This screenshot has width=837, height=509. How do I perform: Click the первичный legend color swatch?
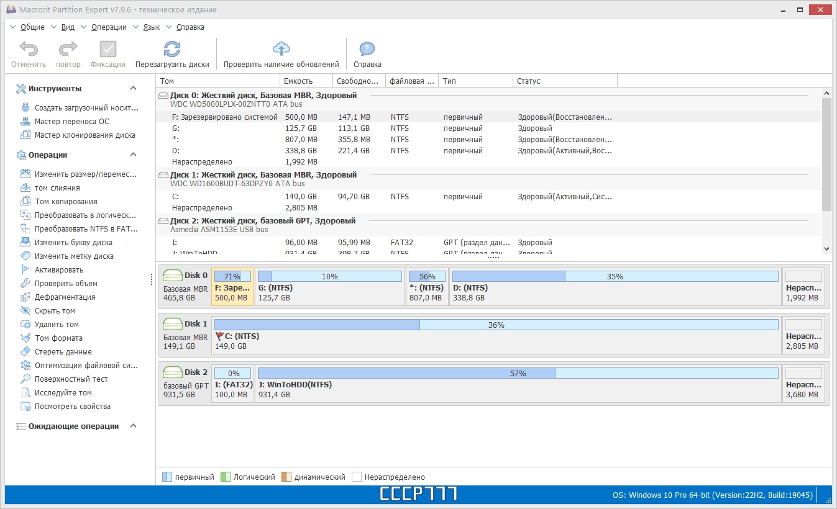click(x=167, y=477)
